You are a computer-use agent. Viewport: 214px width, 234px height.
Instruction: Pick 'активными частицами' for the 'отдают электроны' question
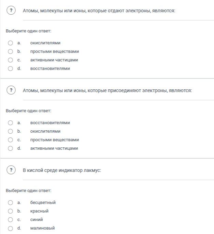point(10,60)
